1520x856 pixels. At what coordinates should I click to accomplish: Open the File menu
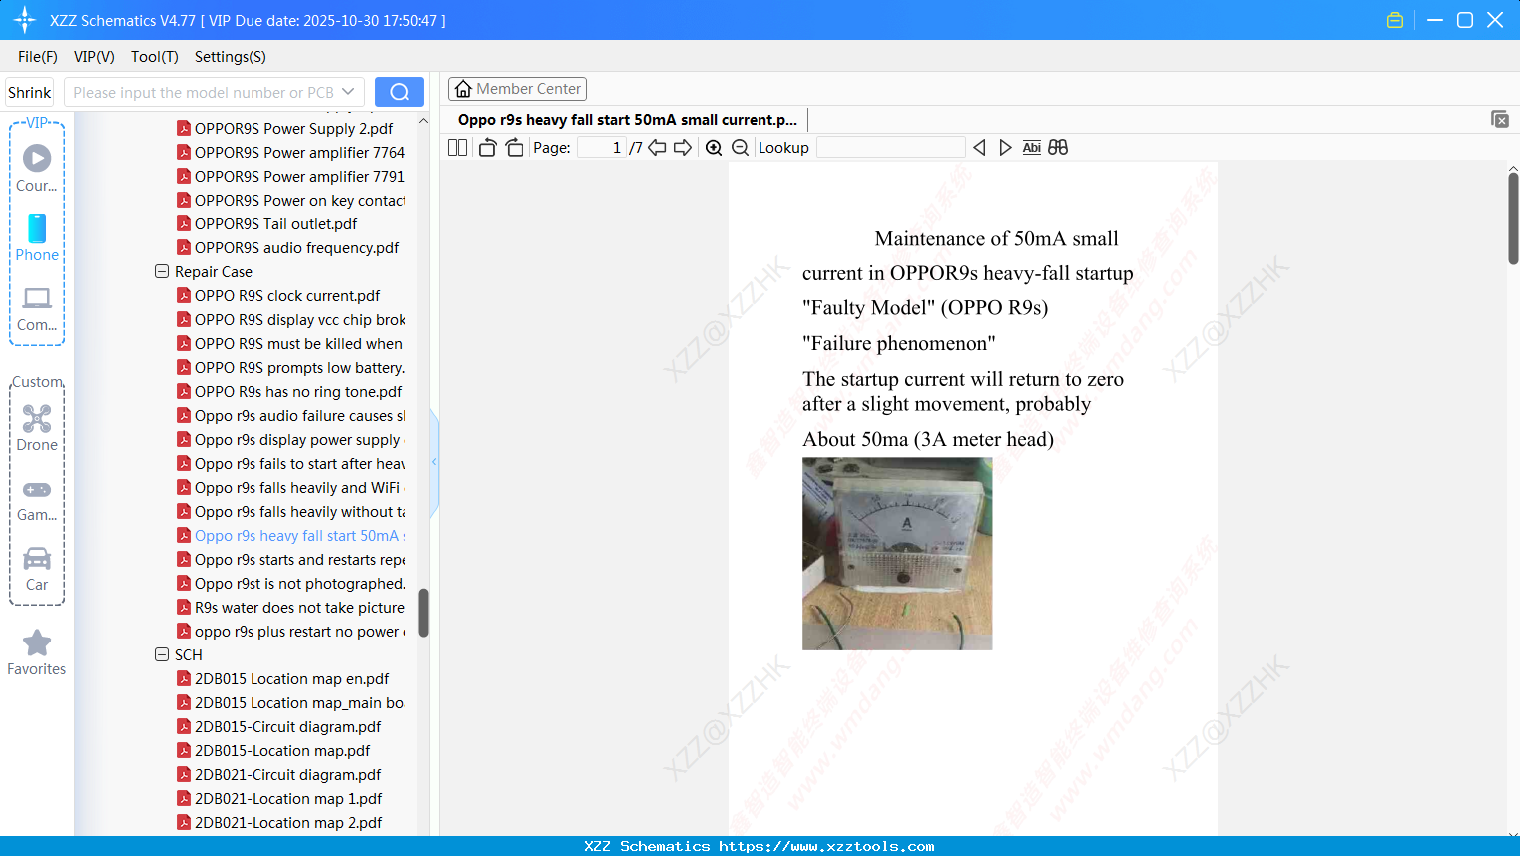[38, 57]
